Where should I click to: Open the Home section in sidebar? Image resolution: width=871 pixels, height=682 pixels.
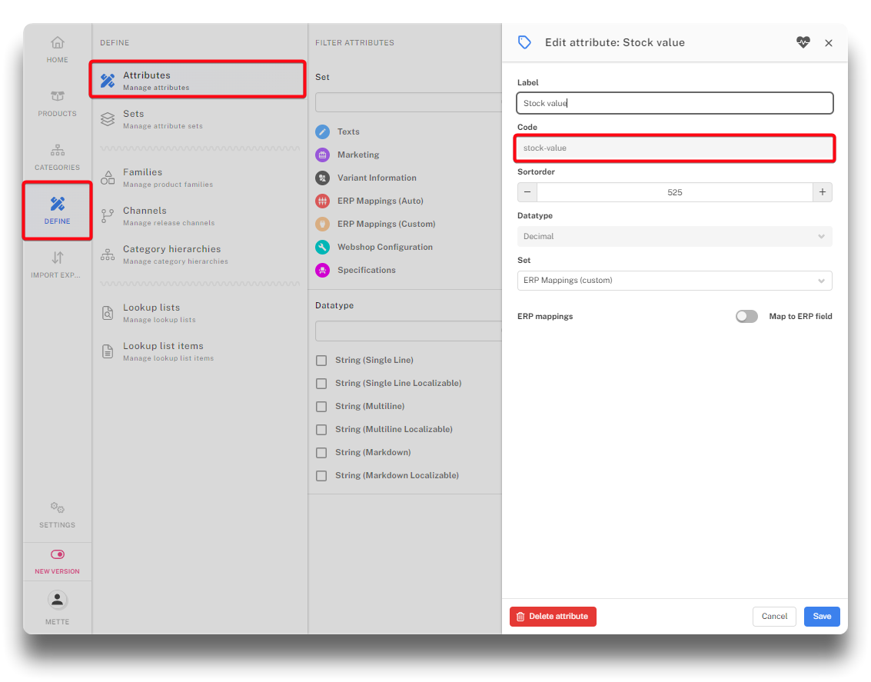(x=58, y=49)
